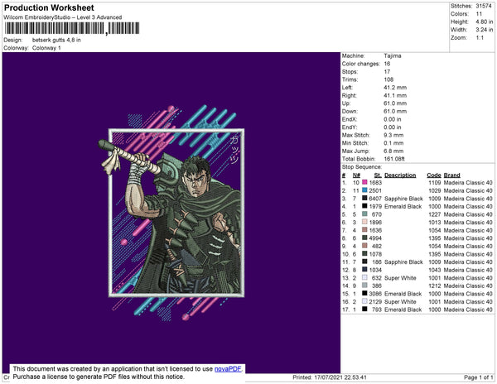Click the Zoom value 1:1
Viewport: 497px width, 384px height.
point(480,38)
